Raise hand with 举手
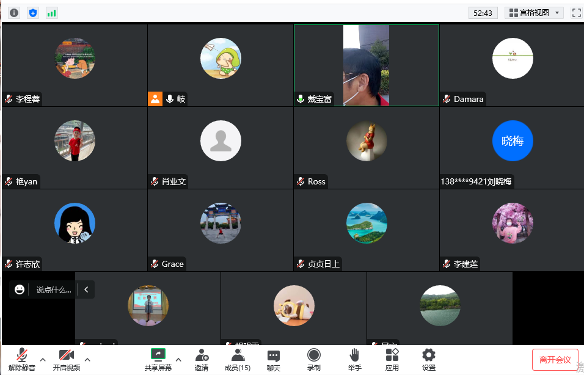This screenshot has height=375, width=584. coord(354,360)
